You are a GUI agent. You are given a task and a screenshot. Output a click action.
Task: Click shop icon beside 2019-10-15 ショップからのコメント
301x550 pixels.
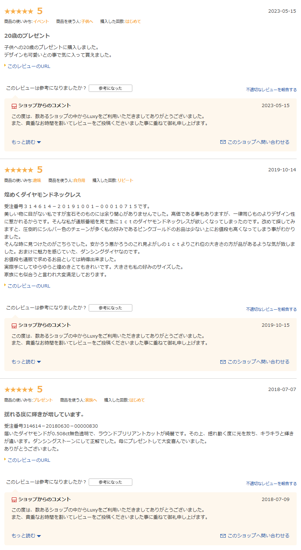click(x=14, y=326)
